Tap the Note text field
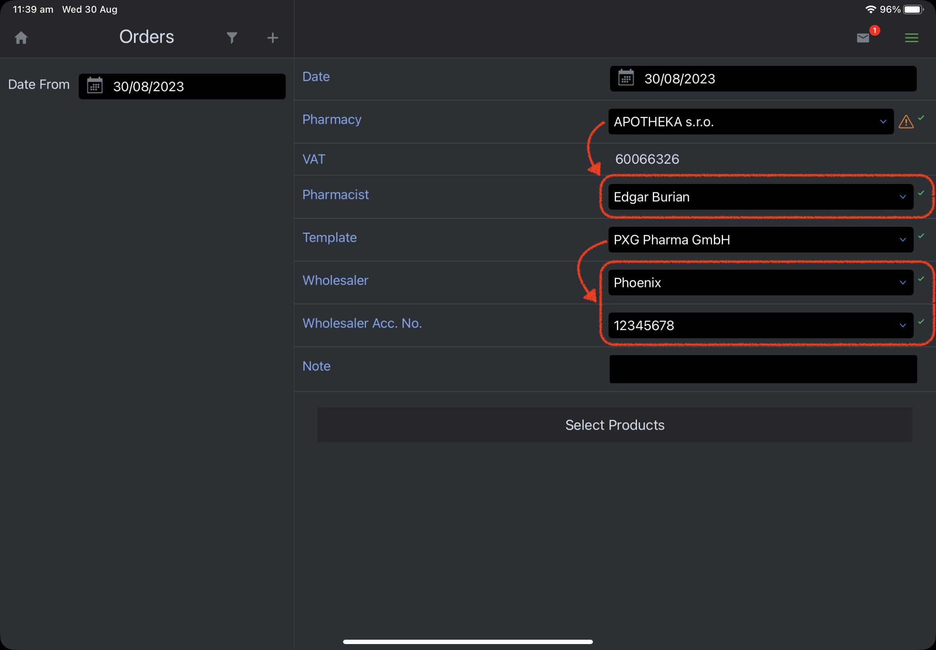This screenshot has height=650, width=936. click(x=763, y=369)
